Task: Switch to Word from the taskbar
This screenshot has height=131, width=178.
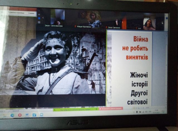Action: (x=27, y=115)
